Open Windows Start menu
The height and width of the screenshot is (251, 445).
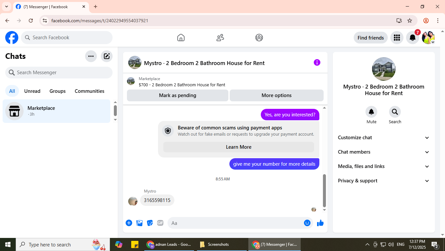click(8, 244)
